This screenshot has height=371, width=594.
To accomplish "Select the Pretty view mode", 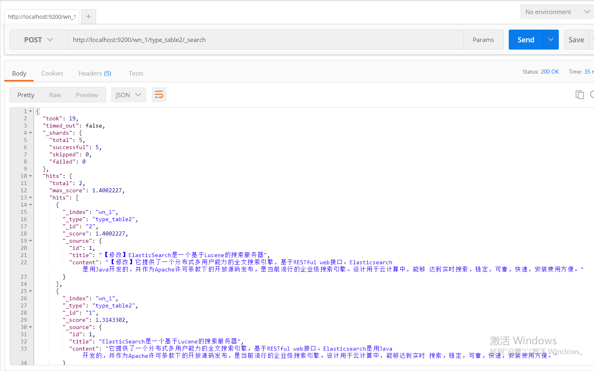I will [26, 95].
